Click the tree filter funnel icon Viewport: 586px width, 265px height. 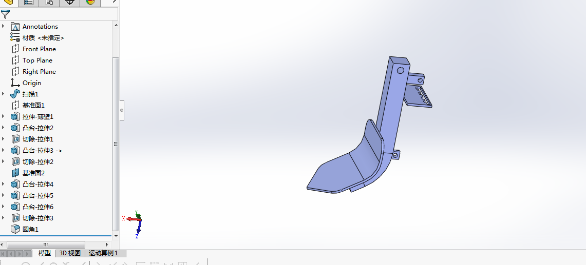(5, 14)
